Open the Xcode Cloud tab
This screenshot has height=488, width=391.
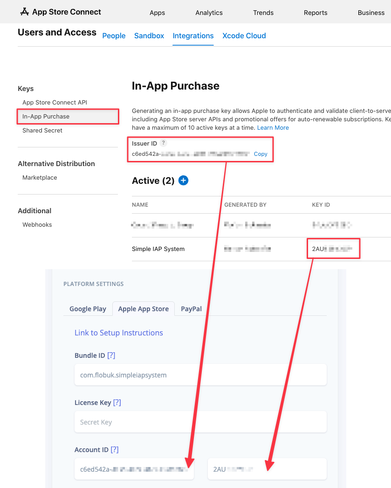pyautogui.click(x=244, y=36)
